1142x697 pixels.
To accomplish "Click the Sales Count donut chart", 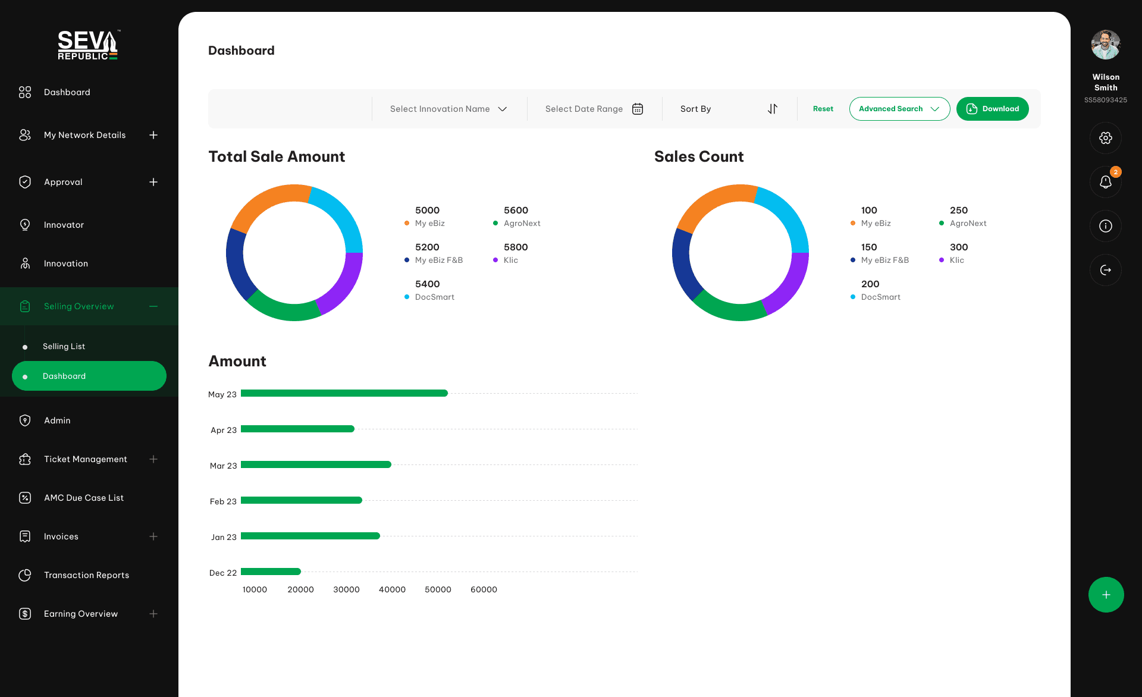I will pos(741,253).
